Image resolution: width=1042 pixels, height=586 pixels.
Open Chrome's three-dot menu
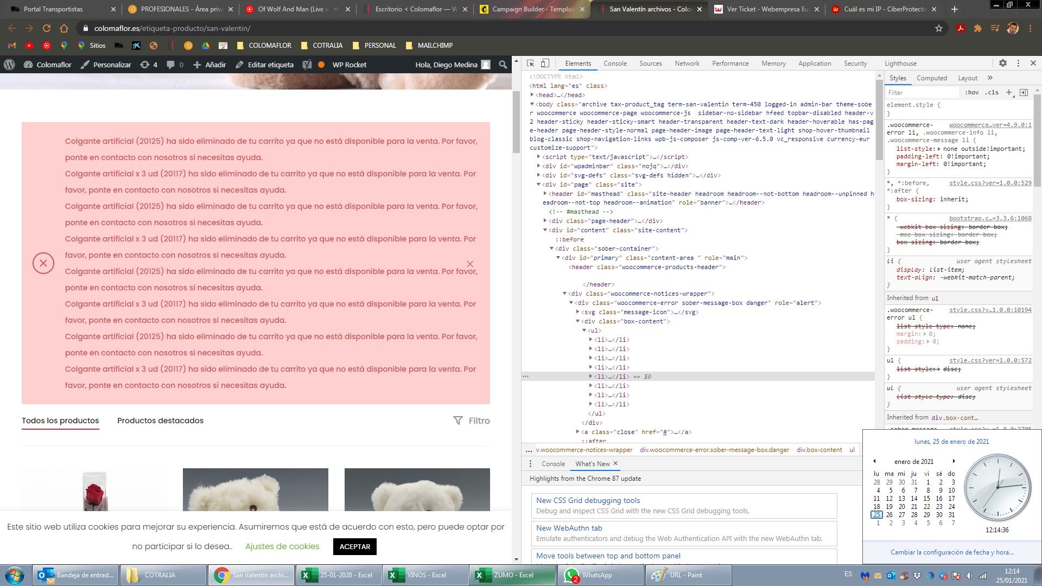tap(1030, 28)
